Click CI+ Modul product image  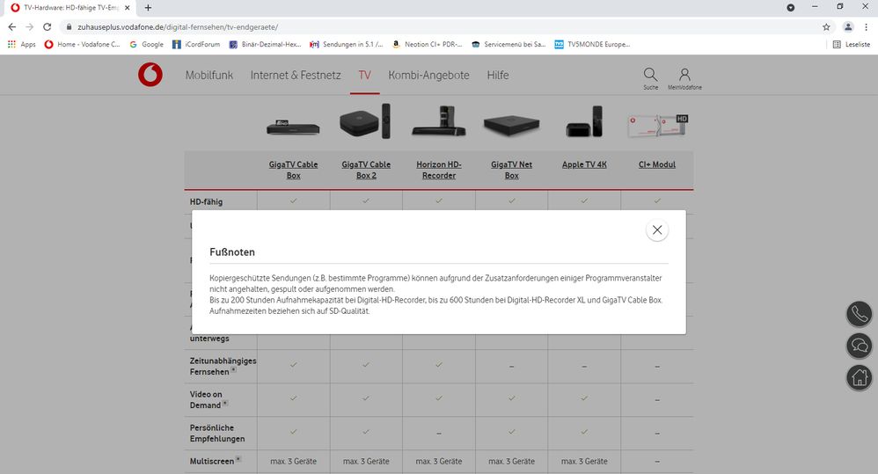[657, 126]
